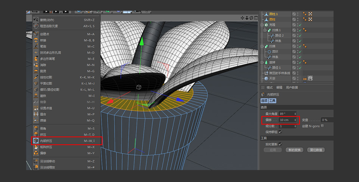The height and width of the screenshot is (182, 359).
Task: Select the 焊接 weld tool icon
Action: pos(36,120)
